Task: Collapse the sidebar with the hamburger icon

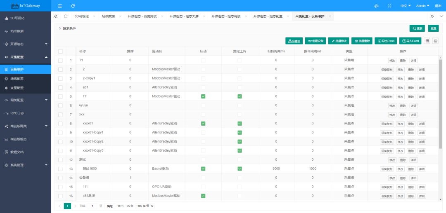Action: coord(60,6)
